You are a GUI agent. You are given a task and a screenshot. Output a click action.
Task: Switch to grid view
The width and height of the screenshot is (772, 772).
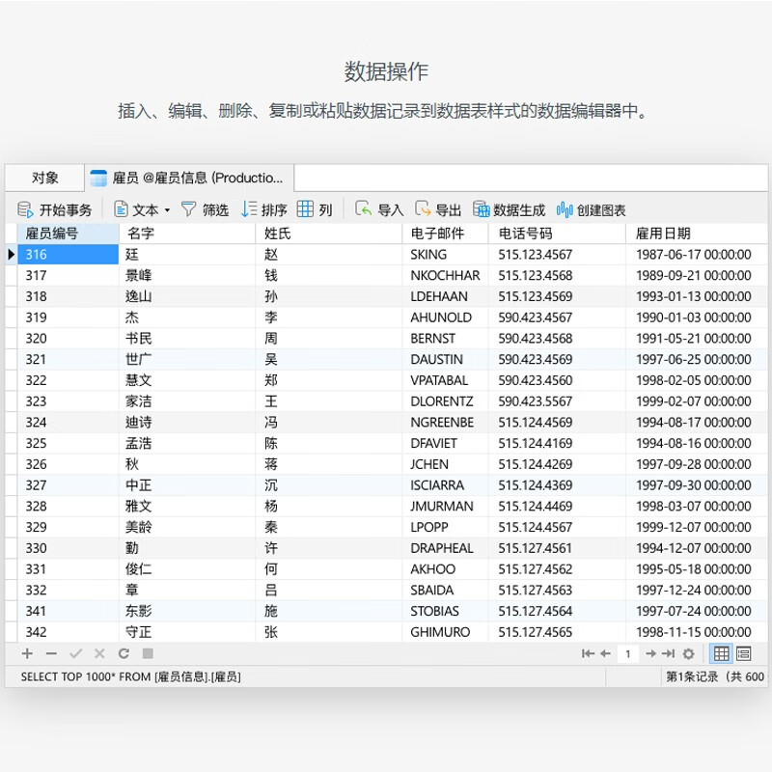click(x=721, y=653)
